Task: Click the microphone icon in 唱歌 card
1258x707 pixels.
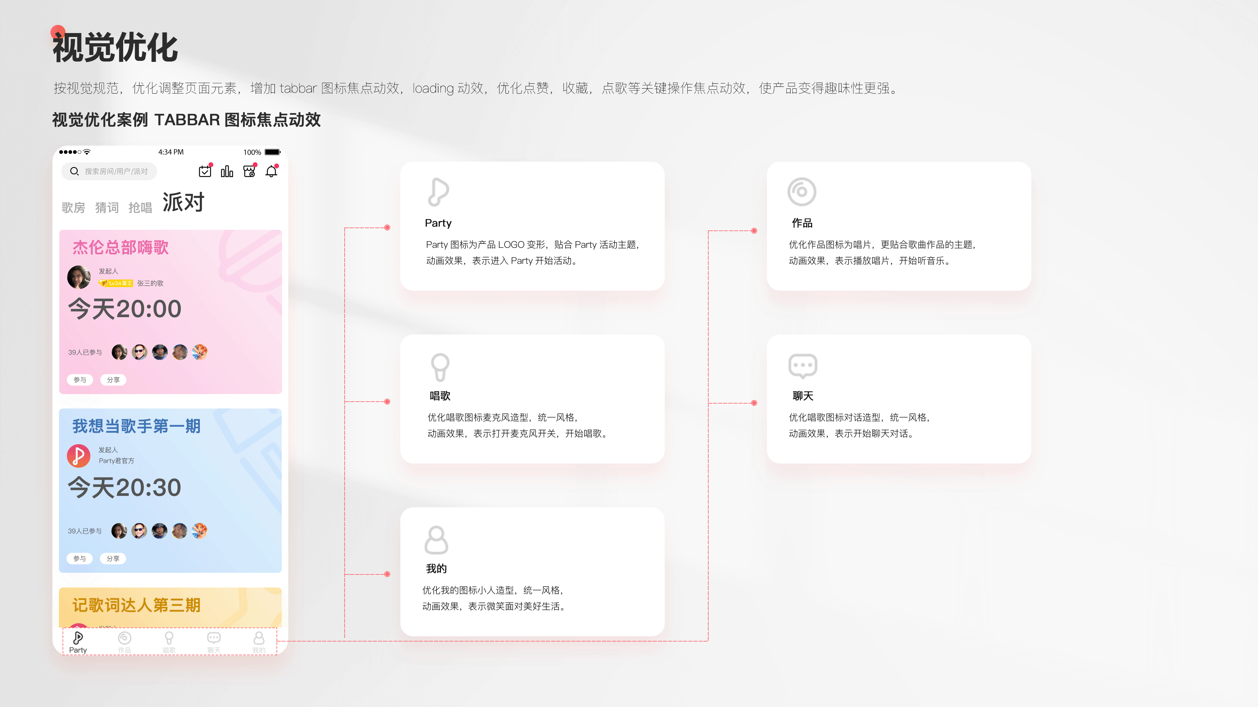Action: [x=440, y=367]
